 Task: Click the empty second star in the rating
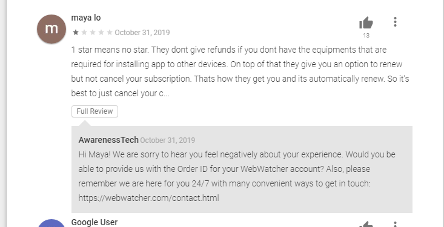pos(84,32)
